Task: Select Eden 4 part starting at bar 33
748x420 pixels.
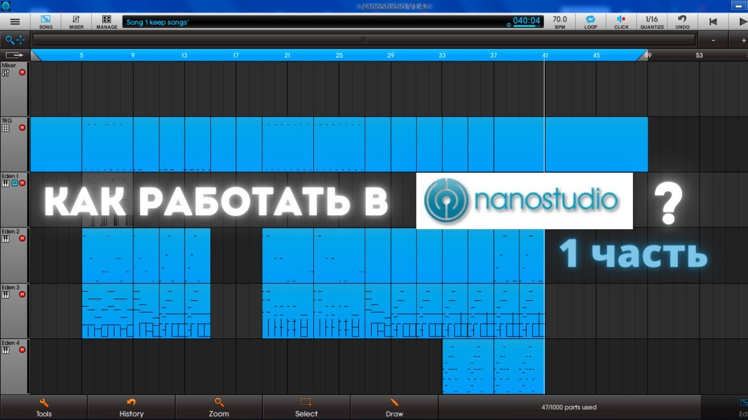Action: (x=467, y=366)
